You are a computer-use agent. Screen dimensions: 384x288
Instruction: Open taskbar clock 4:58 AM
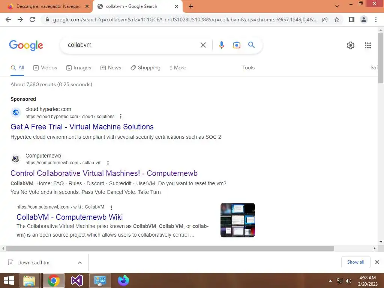367,281
